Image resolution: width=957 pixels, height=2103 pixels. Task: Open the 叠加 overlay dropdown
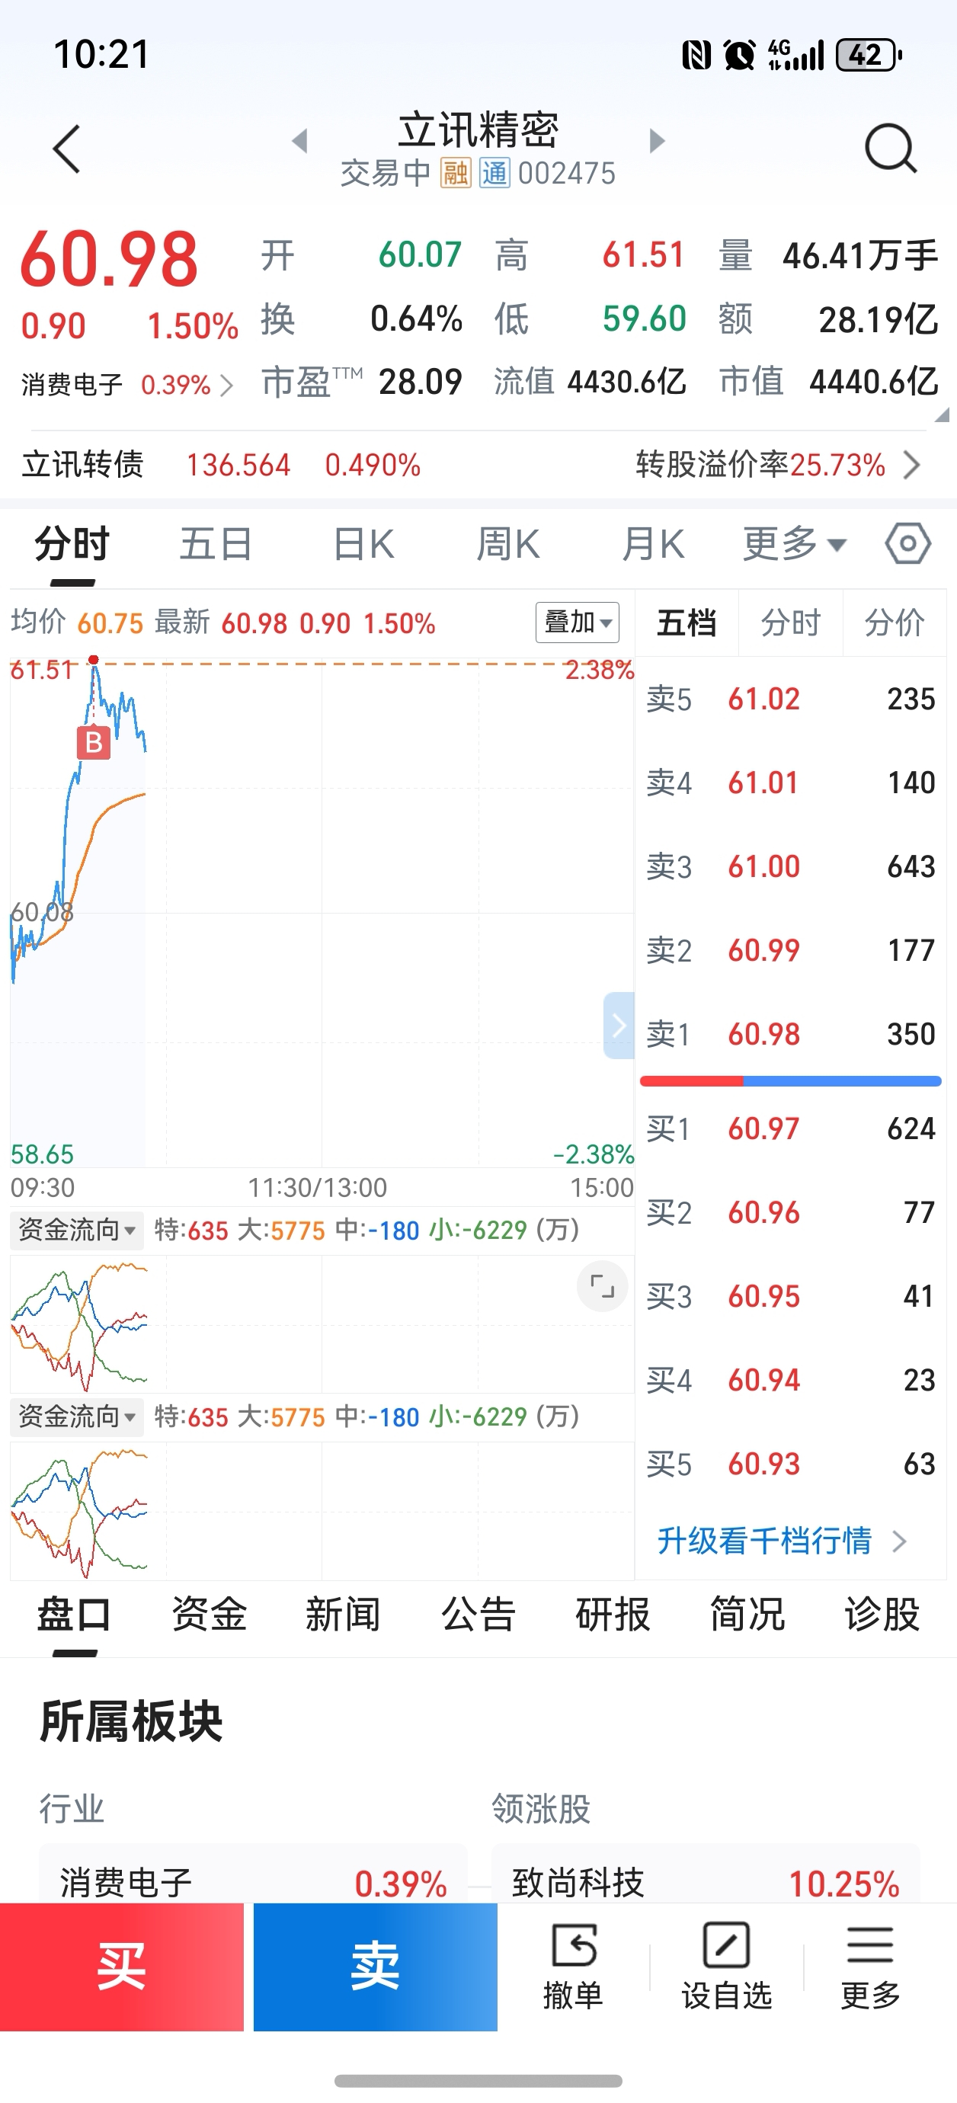tap(578, 623)
